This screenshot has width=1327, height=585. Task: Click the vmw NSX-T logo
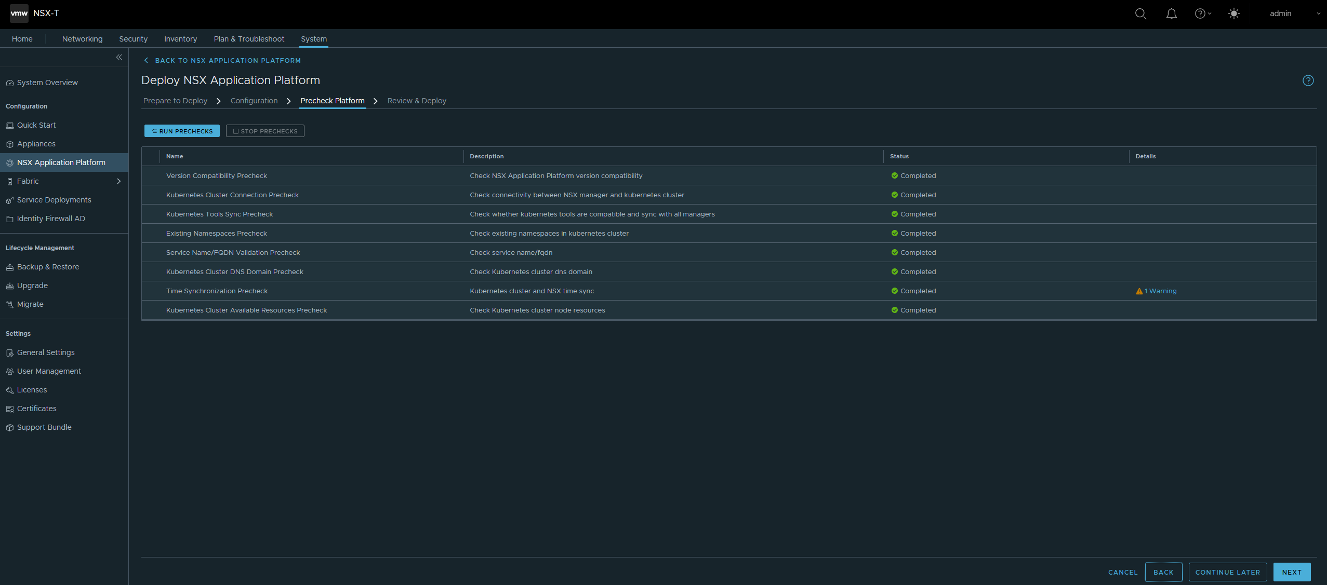(x=35, y=13)
